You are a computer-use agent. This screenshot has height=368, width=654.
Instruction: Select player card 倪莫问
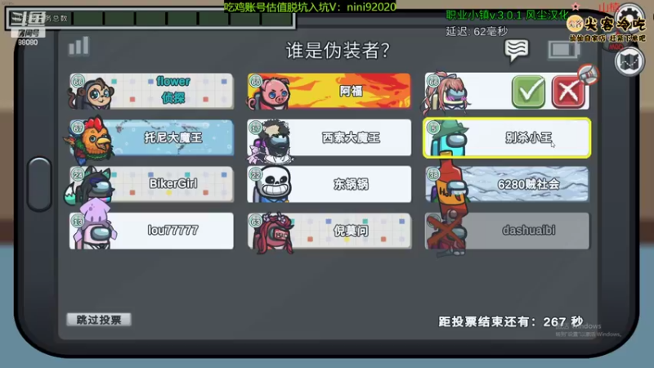[x=329, y=231]
